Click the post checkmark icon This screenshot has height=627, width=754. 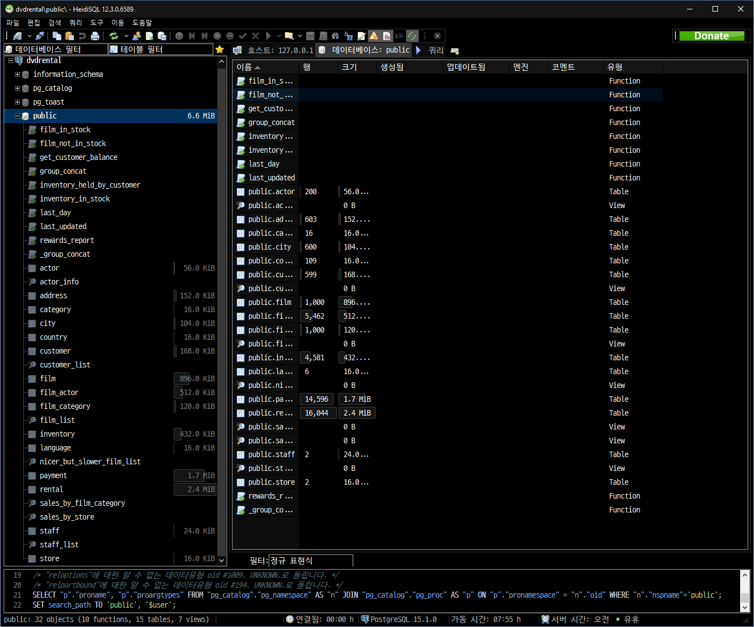coord(243,36)
